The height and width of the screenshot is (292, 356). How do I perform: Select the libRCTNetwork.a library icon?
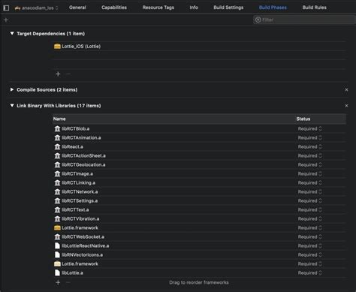tap(57, 191)
